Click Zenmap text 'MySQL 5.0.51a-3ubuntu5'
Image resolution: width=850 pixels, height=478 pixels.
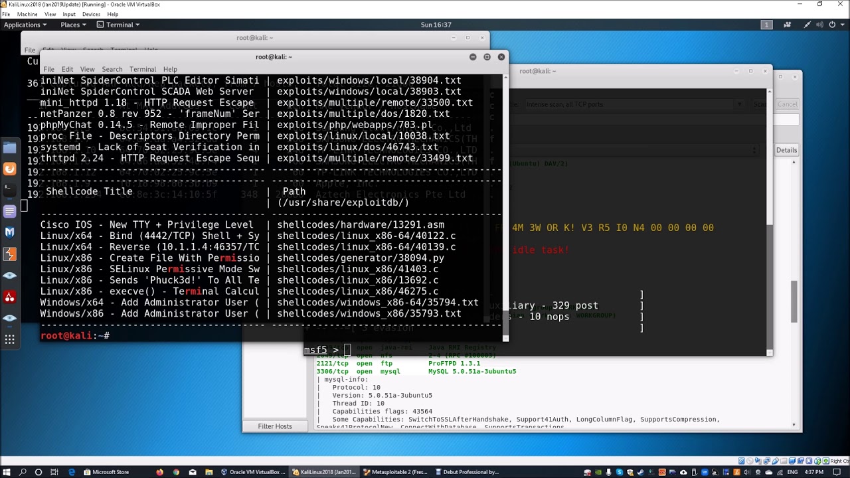472,371
